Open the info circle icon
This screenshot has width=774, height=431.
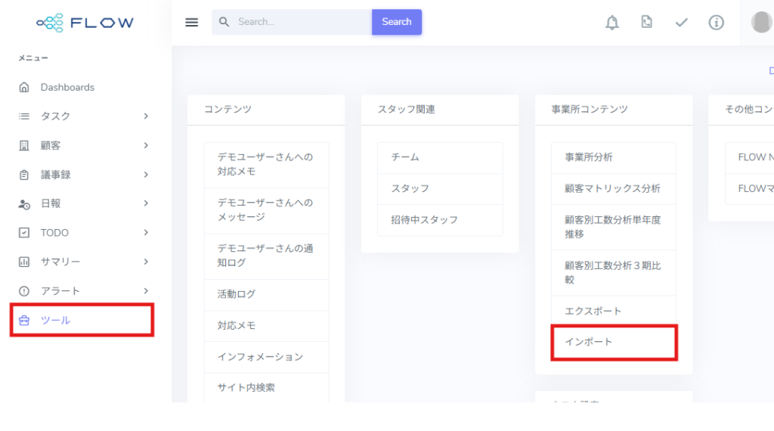[716, 23]
